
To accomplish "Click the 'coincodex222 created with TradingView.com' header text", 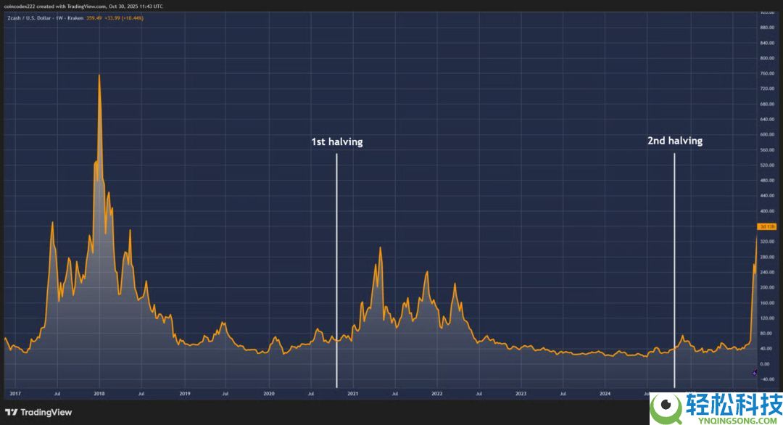I will click(55, 7).
